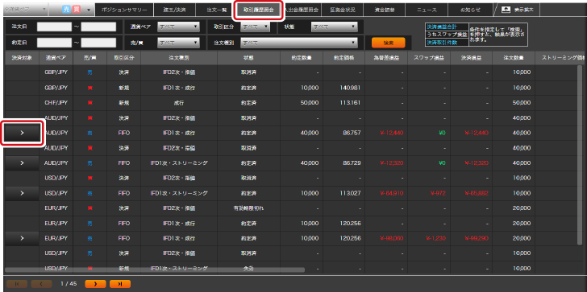Click the 通貨ペア column header
Image resolution: width=587 pixels, height=292 pixels.
pos(56,58)
